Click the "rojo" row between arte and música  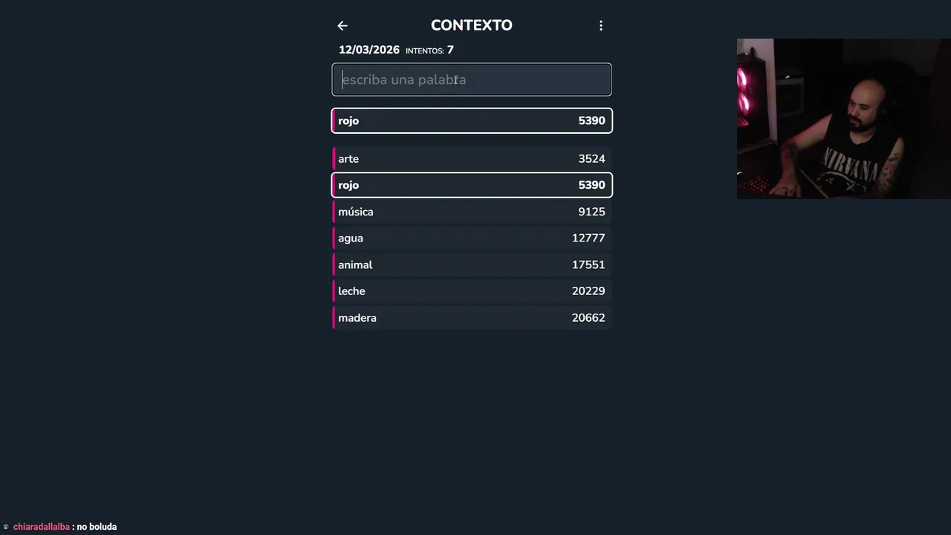(x=472, y=185)
